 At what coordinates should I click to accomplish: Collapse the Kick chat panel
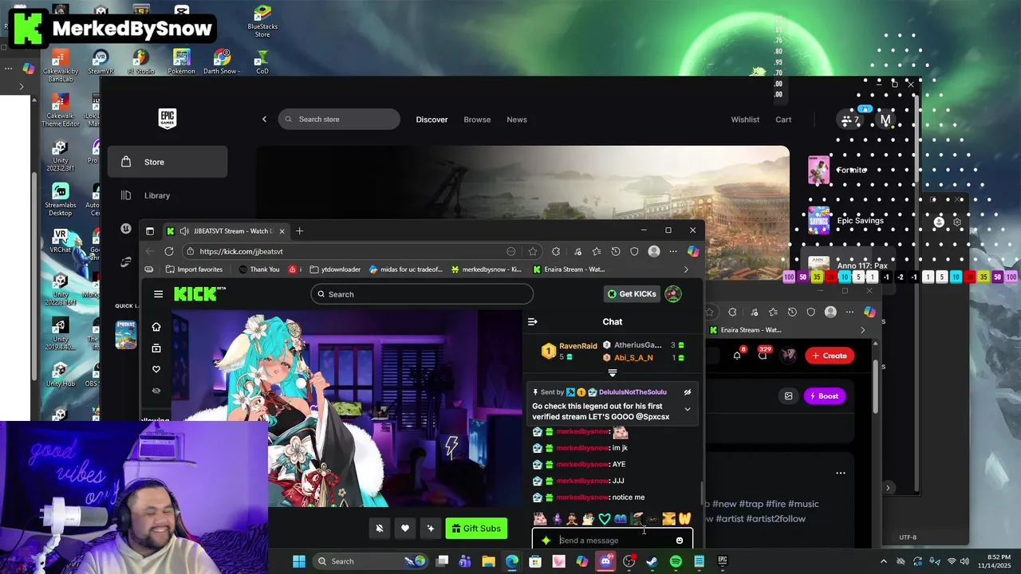533,321
